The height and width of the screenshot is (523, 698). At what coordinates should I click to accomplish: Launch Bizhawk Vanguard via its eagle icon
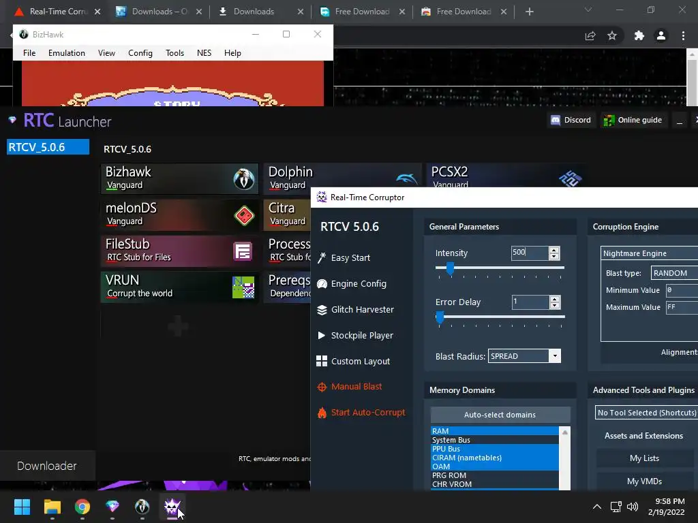243,179
